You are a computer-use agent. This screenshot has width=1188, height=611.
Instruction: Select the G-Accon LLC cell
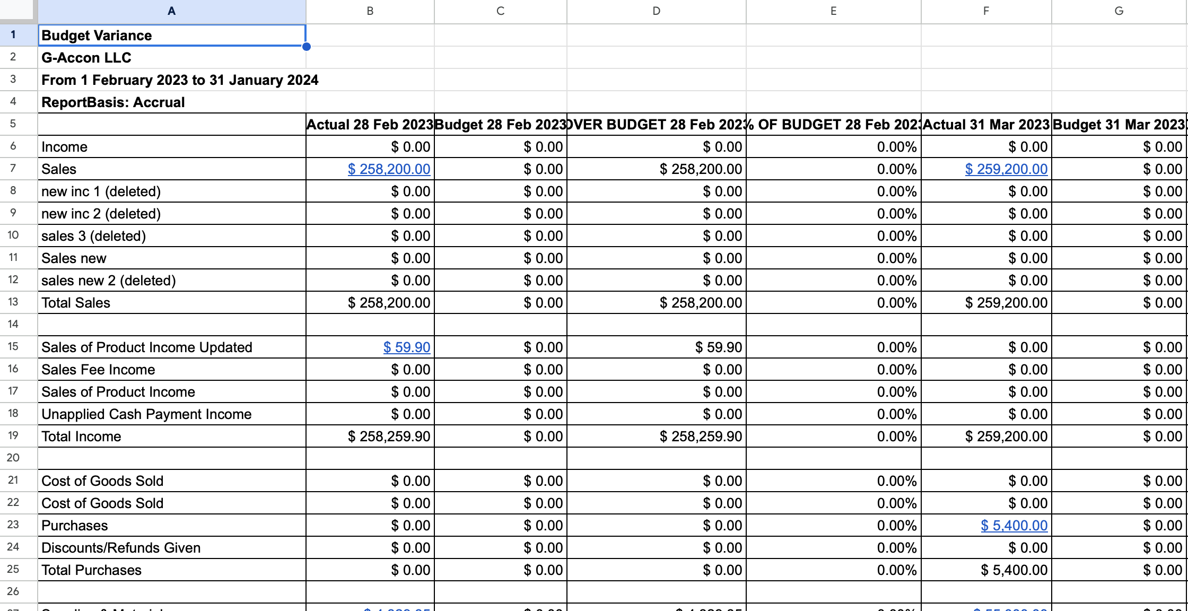171,58
